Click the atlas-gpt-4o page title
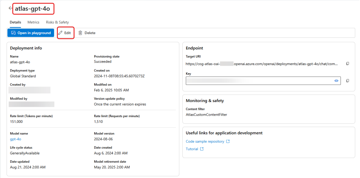 (32, 9)
